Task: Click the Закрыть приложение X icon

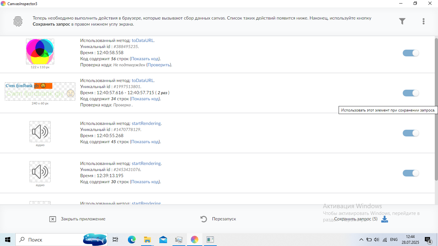Action: [x=53, y=219]
